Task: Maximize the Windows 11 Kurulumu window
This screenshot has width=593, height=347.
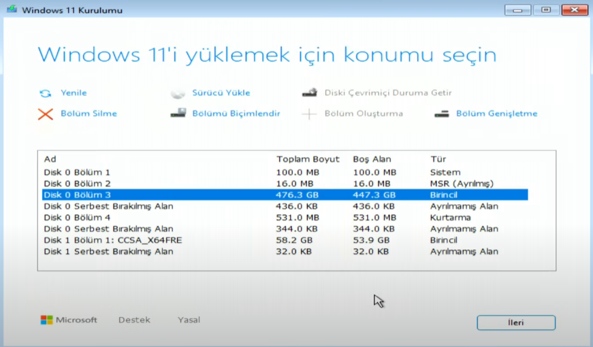Action: pyautogui.click(x=546, y=10)
